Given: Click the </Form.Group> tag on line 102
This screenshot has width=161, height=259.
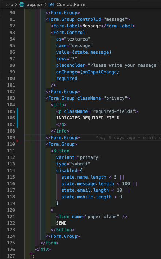Looking at the screenshot, I should [x=63, y=92].
